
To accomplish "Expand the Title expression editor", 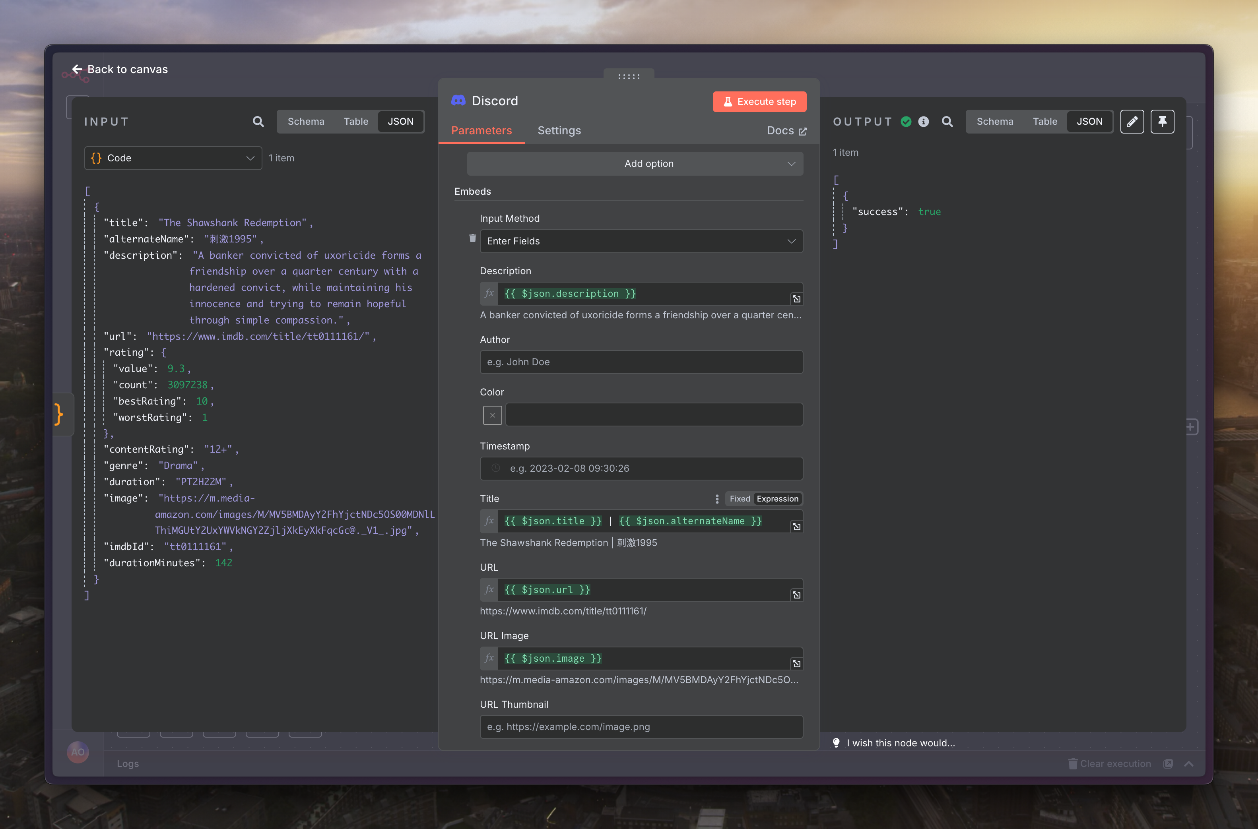I will point(796,527).
